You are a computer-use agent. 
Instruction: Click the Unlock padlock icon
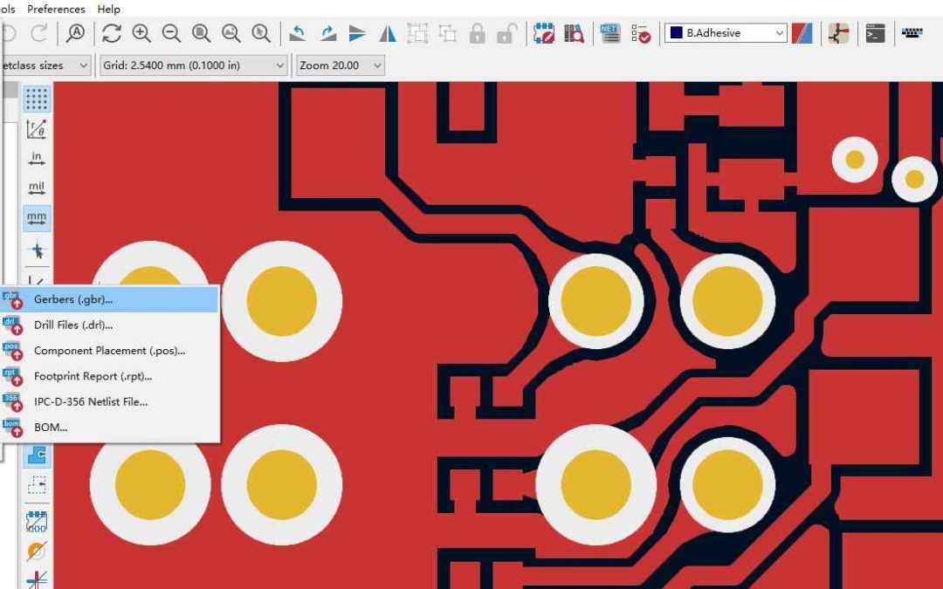[x=507, y=33]
